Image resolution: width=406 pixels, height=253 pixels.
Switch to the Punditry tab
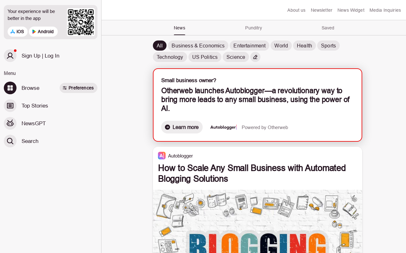254,28
